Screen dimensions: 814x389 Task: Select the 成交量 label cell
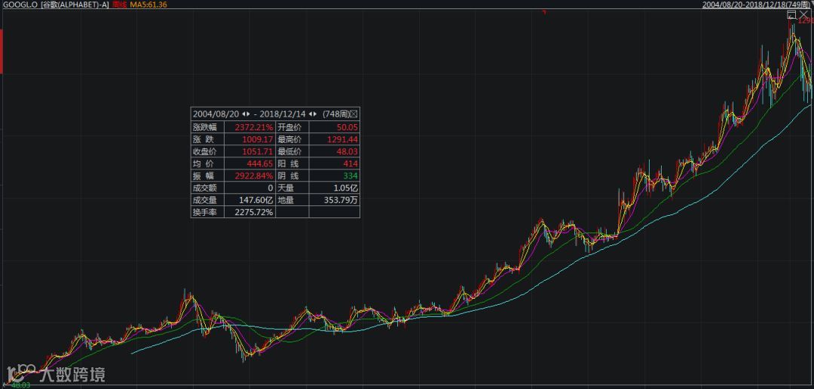coord(208,200)
